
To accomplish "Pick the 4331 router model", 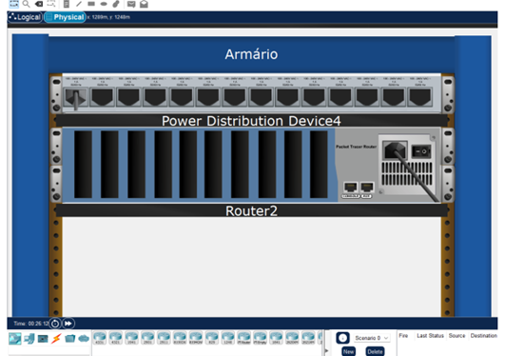I will pyautogui.click(x=100, y=338).
